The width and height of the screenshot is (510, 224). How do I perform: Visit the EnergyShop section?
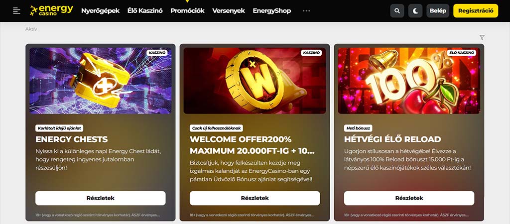pyautogui.click(x=272, y=11)
